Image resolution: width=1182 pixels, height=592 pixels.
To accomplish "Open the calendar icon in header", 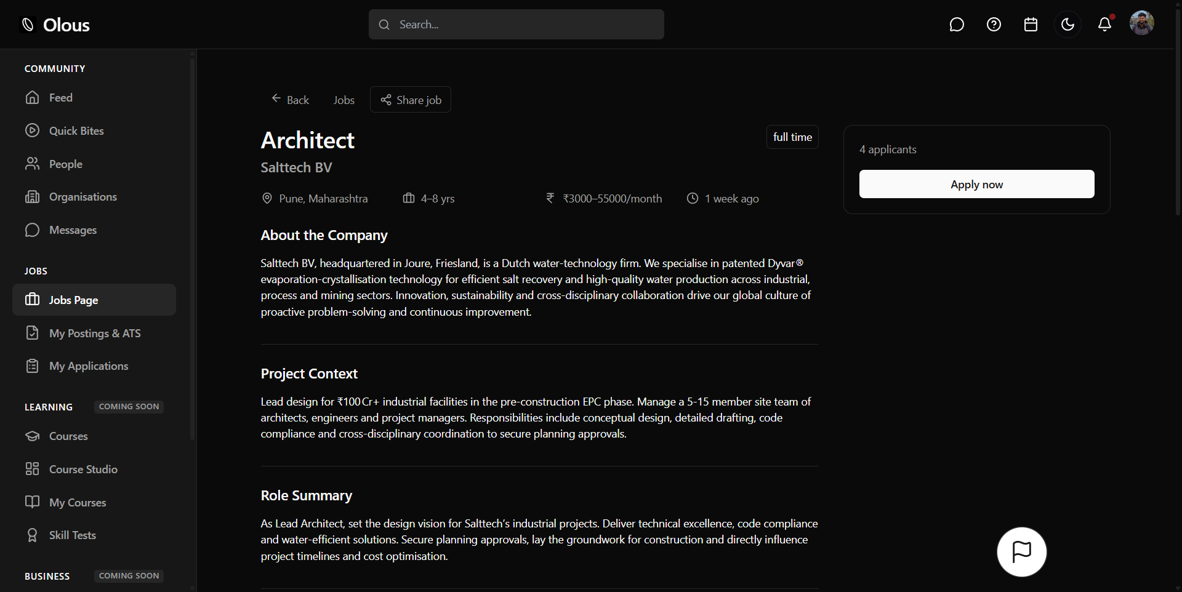I will [1031, 25].
